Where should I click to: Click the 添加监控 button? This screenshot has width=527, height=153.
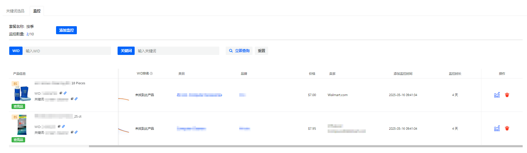[66, 30]
